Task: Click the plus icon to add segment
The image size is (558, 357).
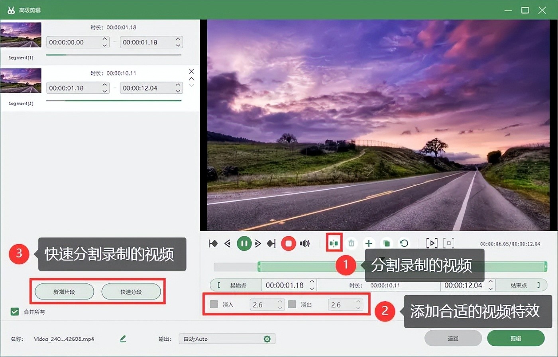Action: pyautogui.click(x=369, y=243)
